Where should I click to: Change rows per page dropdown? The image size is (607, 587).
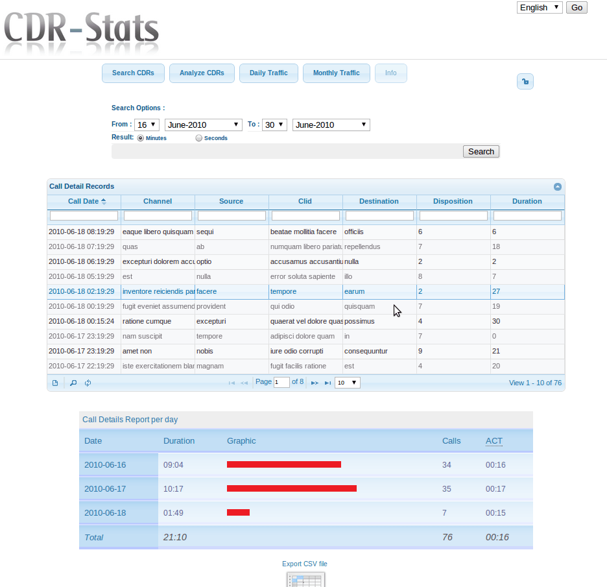(348, 383)
